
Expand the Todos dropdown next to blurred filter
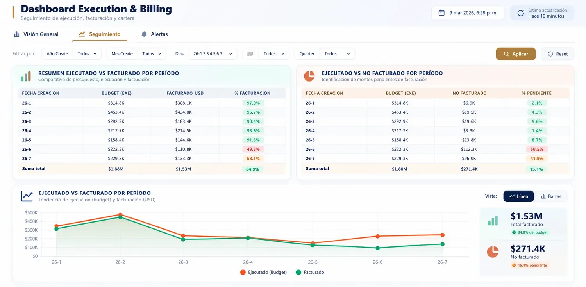(274, 54)
